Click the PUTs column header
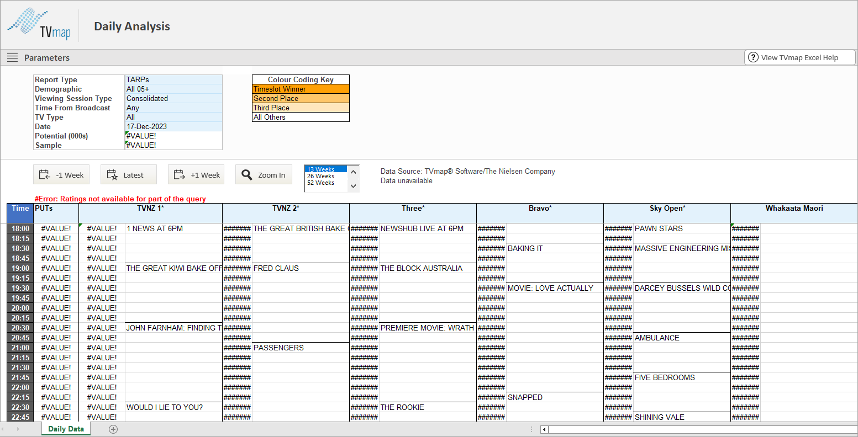 point(56,213)
